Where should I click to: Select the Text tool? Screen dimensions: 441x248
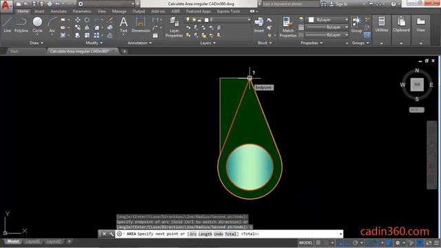click(x=124, y=25)
